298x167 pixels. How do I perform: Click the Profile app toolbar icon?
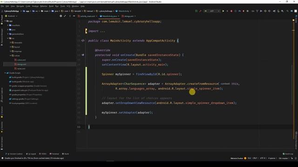pos(239,11)
